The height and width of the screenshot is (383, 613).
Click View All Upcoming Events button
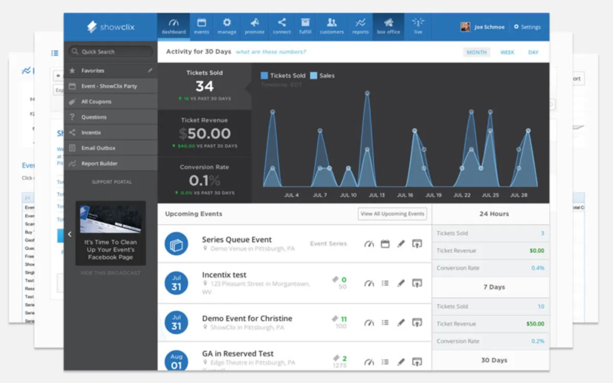pyautogui.click(x=392, y=214)
